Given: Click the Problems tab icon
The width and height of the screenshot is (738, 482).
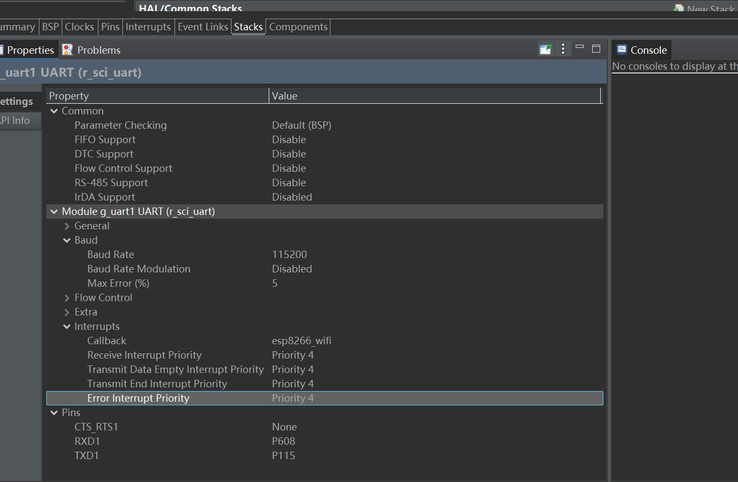Looking at the screenshot, I should [x=68, y=50].
